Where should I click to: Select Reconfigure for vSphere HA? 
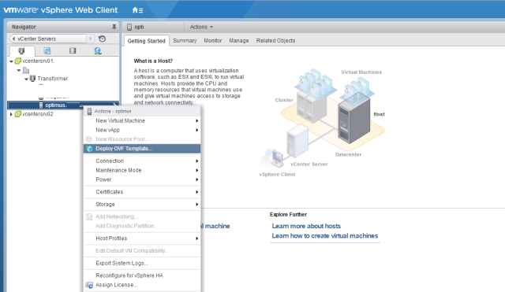[x=142, y=275]
